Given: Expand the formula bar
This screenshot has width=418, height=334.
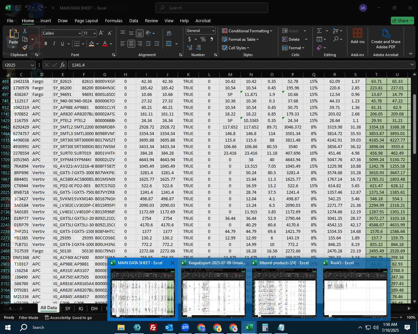Looking at the screenshot, I should pyautogui.click(x=412, y=65).
